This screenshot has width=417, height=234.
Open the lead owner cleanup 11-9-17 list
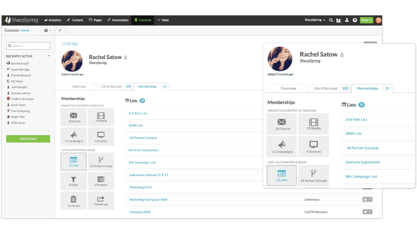[149, 175]
